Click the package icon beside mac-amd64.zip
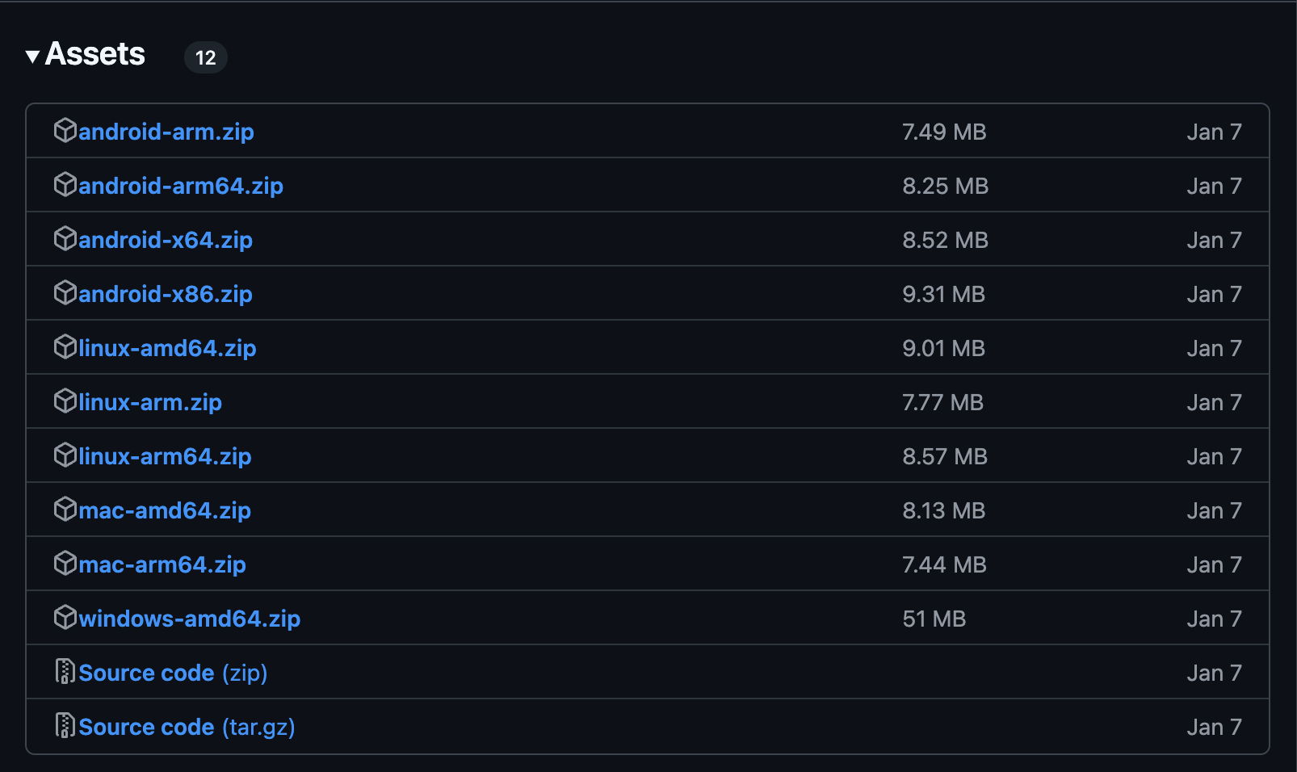Screen dimensions: 1297x772 click(65, 510)
